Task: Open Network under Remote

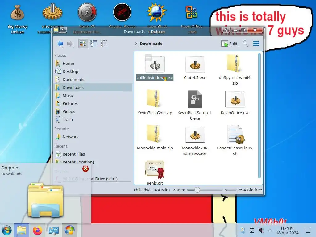Action: 93,137
